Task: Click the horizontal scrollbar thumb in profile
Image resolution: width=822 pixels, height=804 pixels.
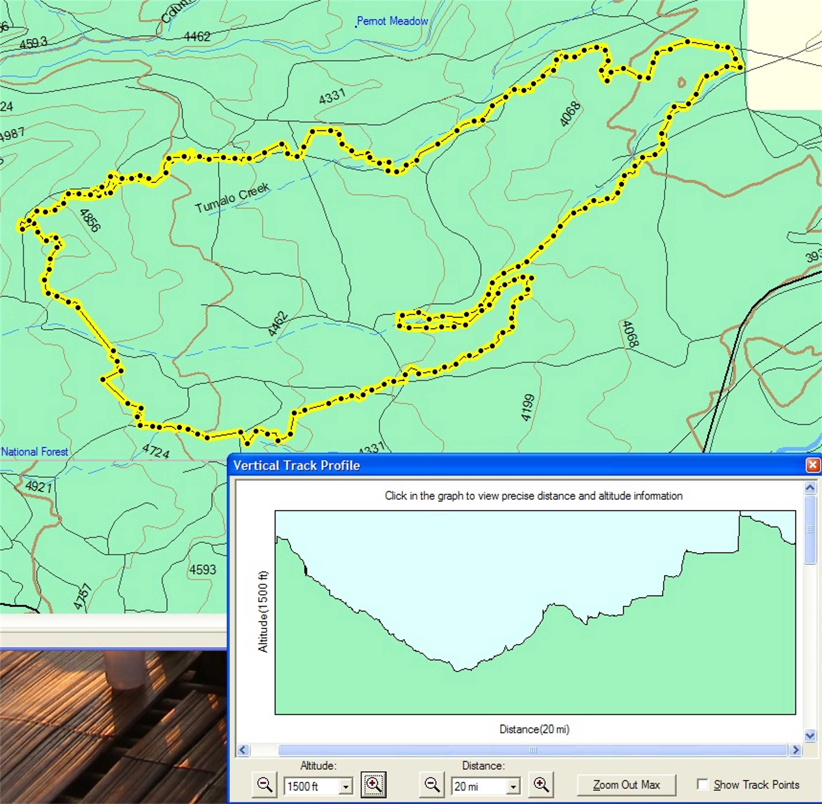Action: pyautogui.click(x=533, y=750)
